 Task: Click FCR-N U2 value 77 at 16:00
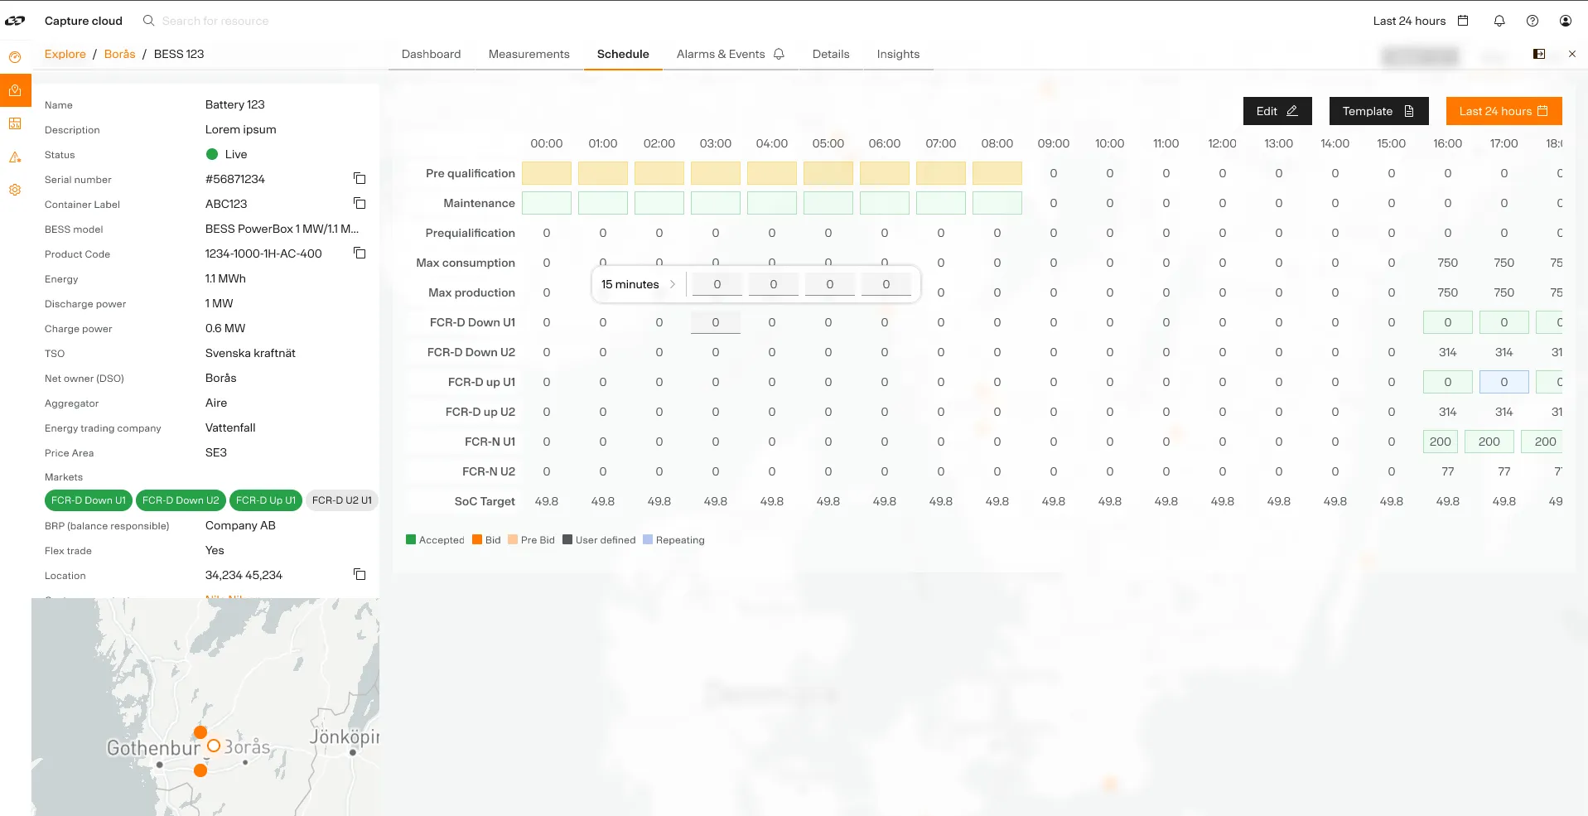(1448, 471)
